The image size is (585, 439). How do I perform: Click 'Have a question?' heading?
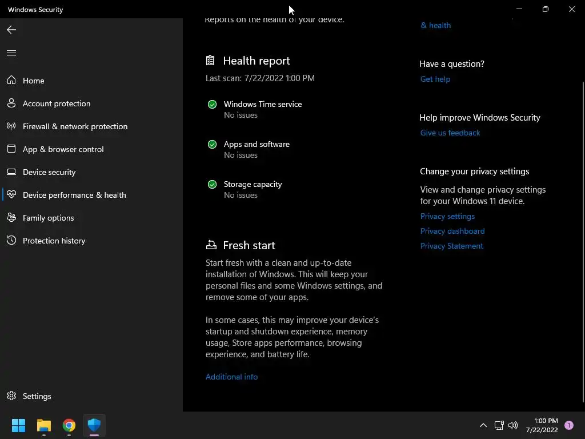click(452, 64)
